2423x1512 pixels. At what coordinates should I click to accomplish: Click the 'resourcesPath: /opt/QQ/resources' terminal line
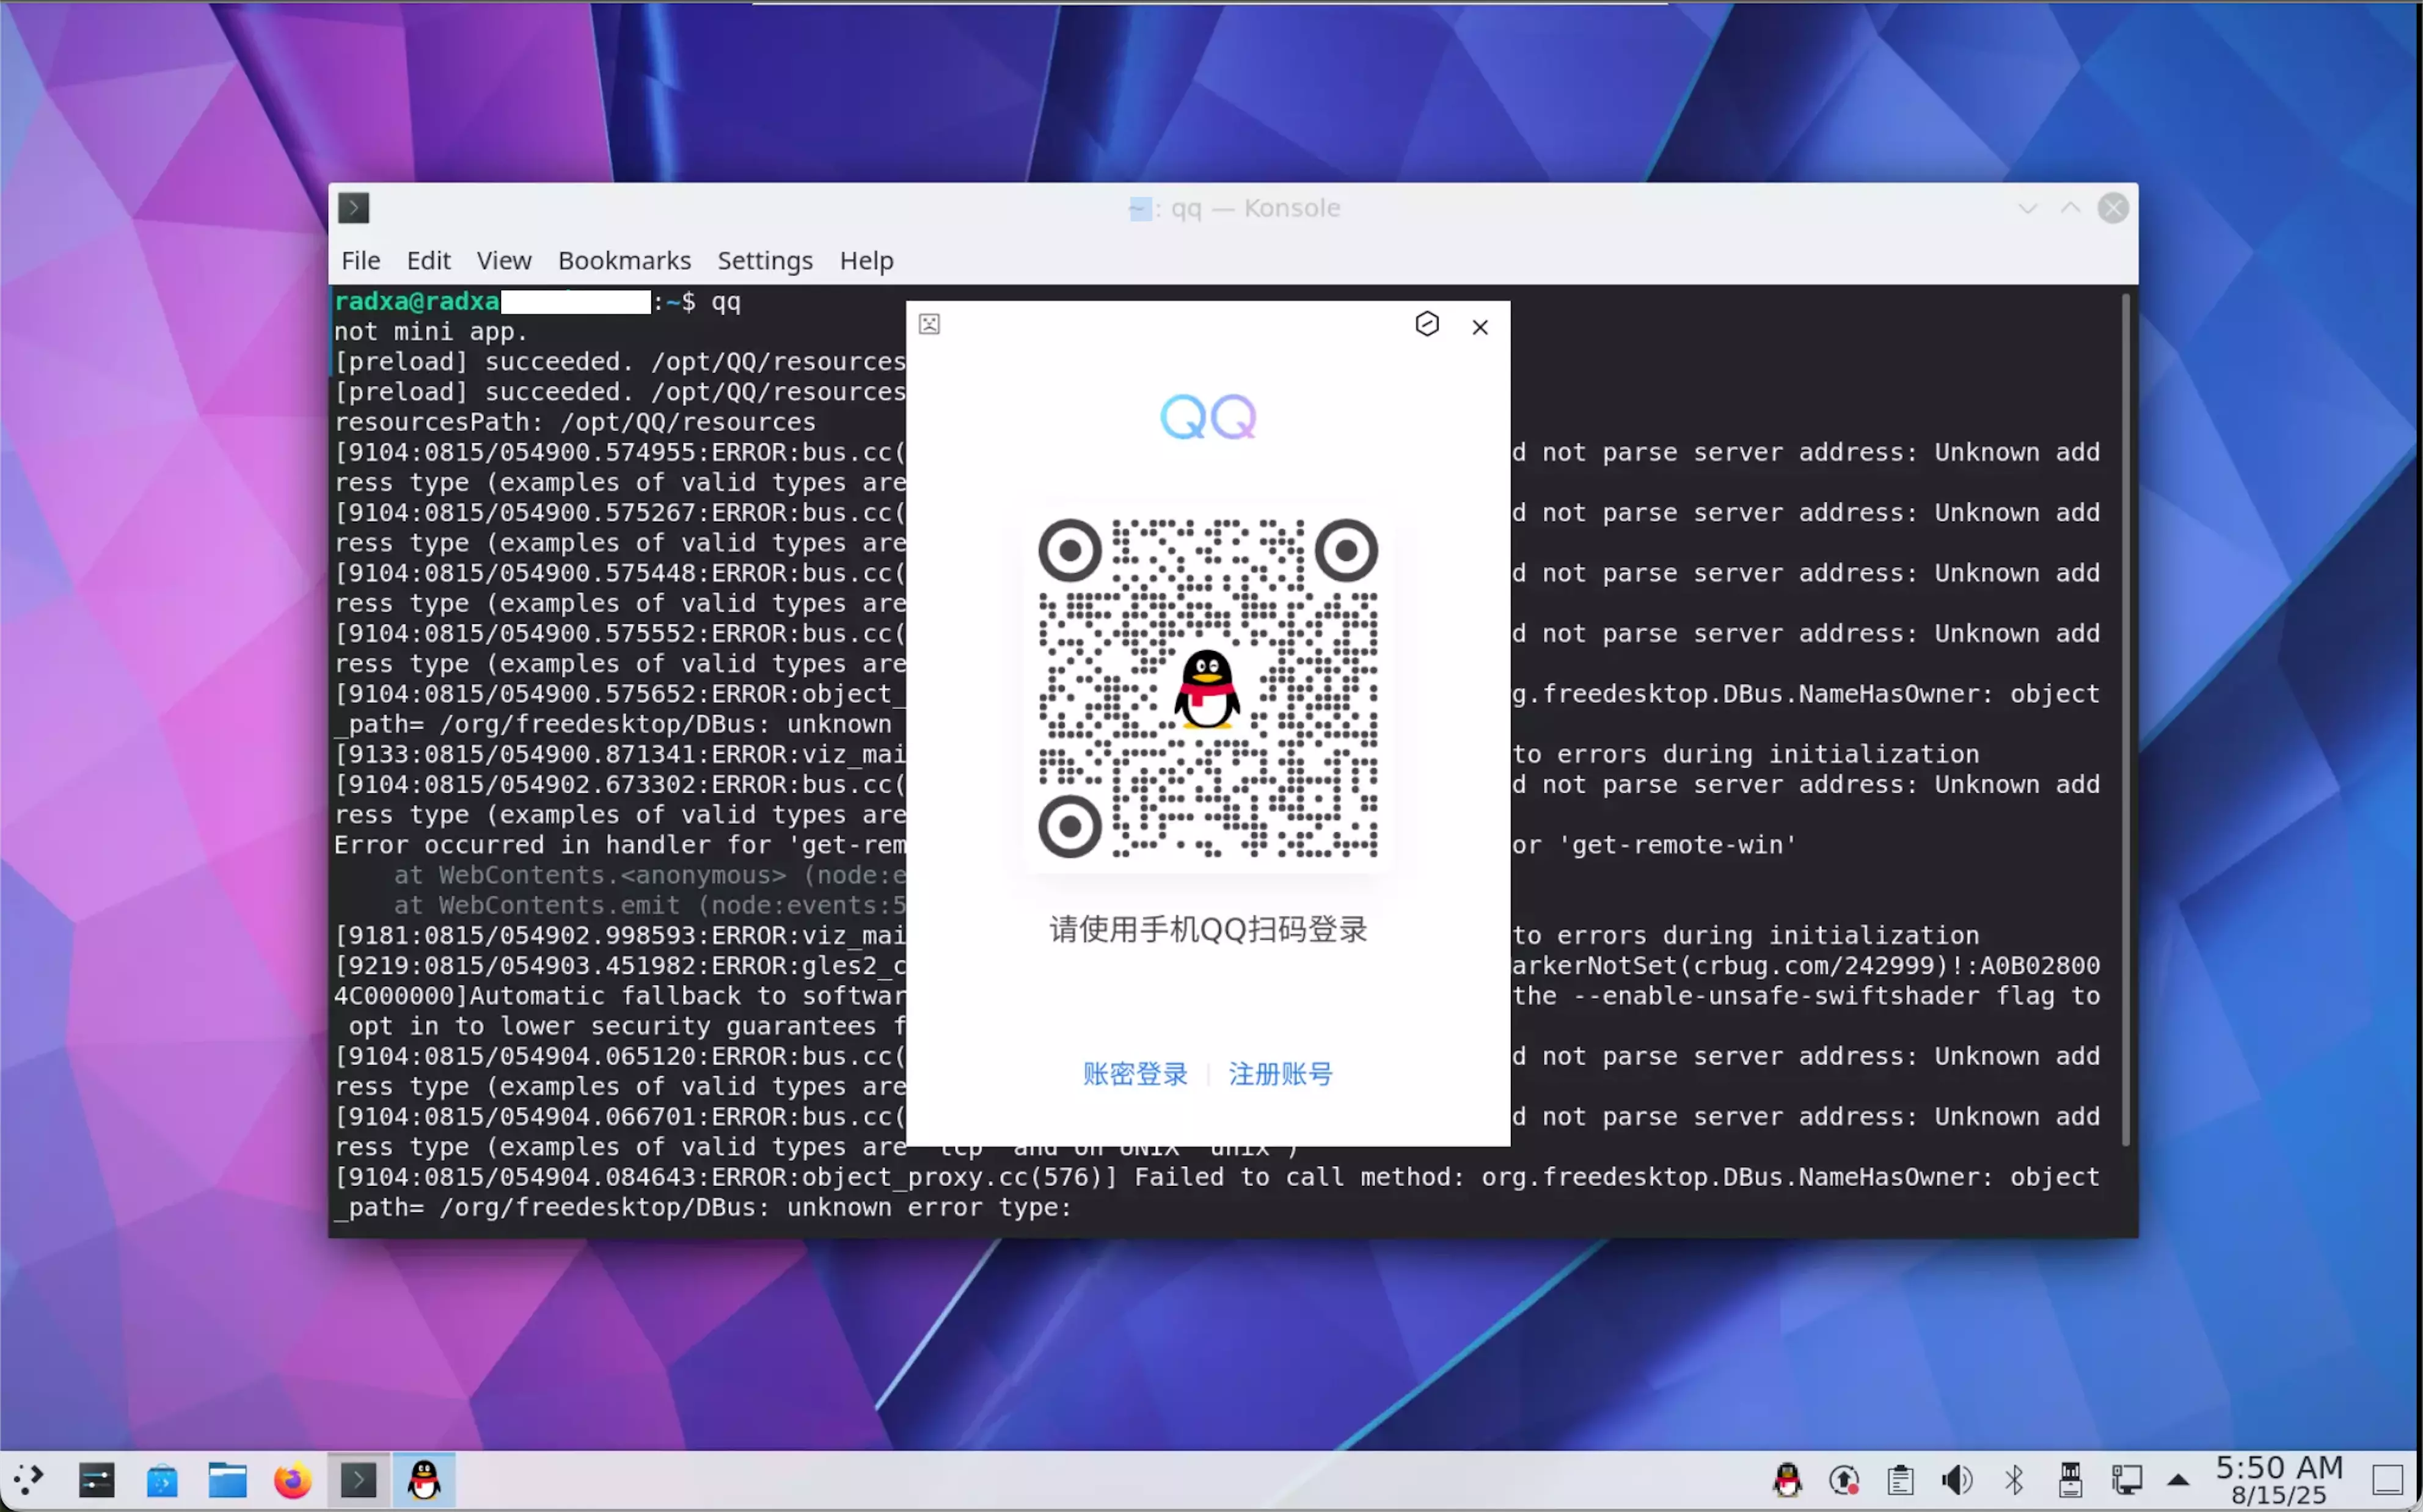click(576, 422)
